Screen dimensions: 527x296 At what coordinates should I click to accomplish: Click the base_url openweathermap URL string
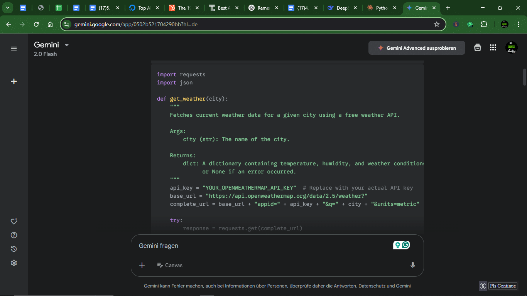coord(286,196)
